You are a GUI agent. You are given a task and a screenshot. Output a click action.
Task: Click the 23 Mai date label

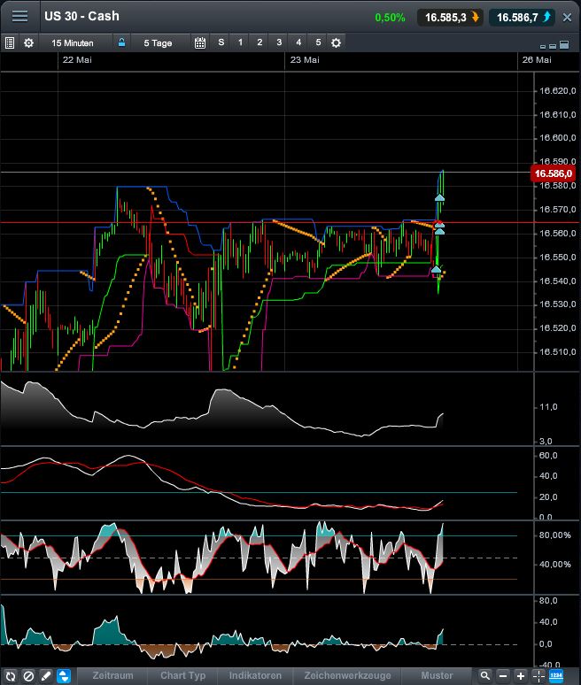pyautogui.click(x=305, y=60)
